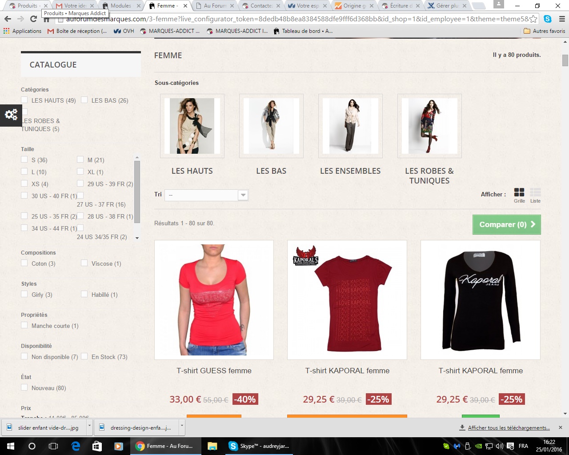
Task: Click the Skype extension icon in toolbar
Action: [548, 19]
